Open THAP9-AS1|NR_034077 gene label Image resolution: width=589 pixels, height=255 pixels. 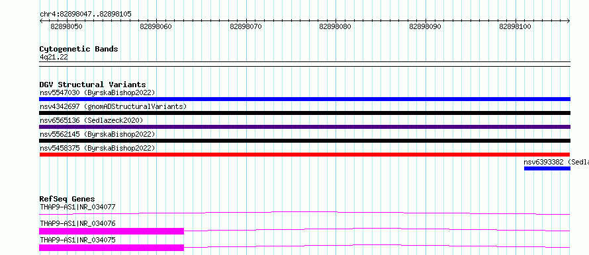[x=77, y=207]
